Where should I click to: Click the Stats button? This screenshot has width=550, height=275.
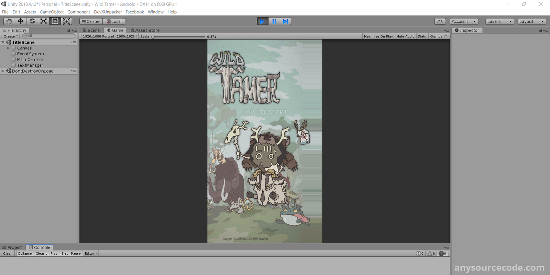422,36
